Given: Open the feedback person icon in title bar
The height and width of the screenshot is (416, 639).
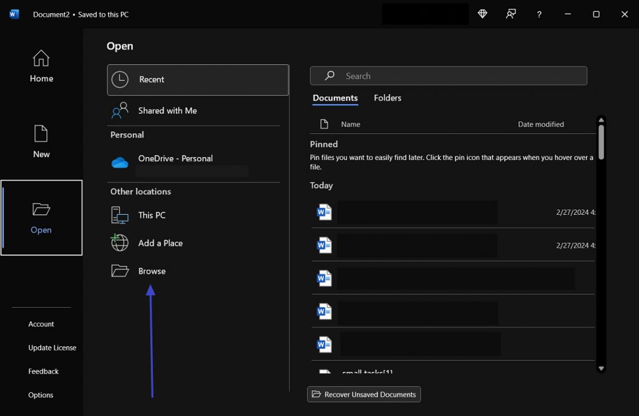Looking at the screenshot, I should 511,14.
